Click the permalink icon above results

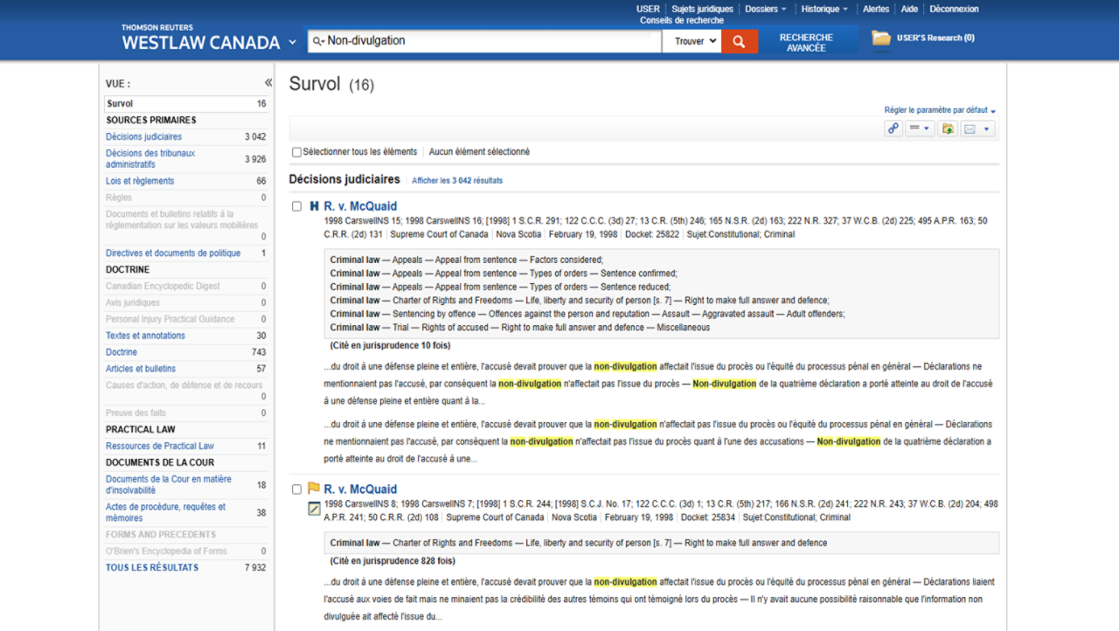(x=893, y=128)
